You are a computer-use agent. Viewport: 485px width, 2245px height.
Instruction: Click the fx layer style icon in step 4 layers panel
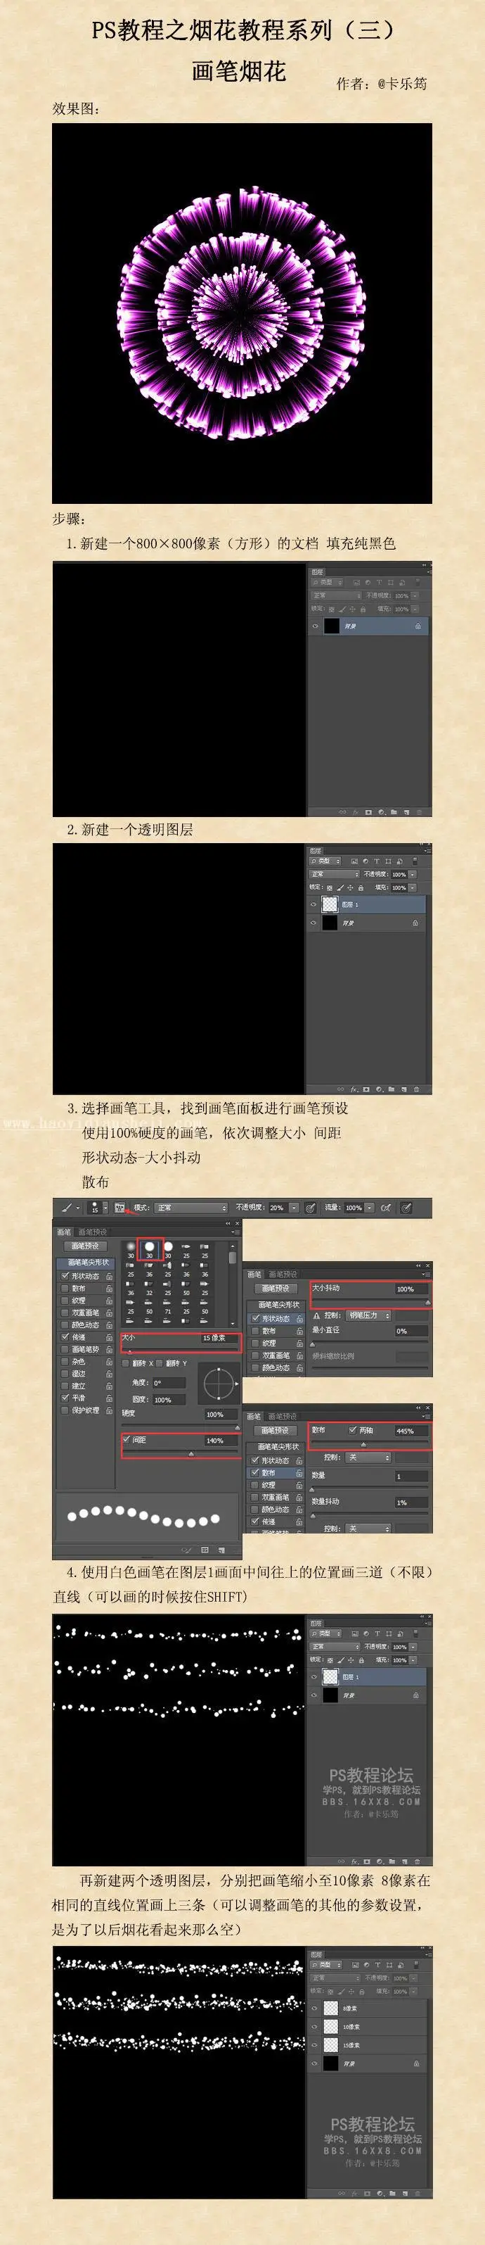[354, 1861]
